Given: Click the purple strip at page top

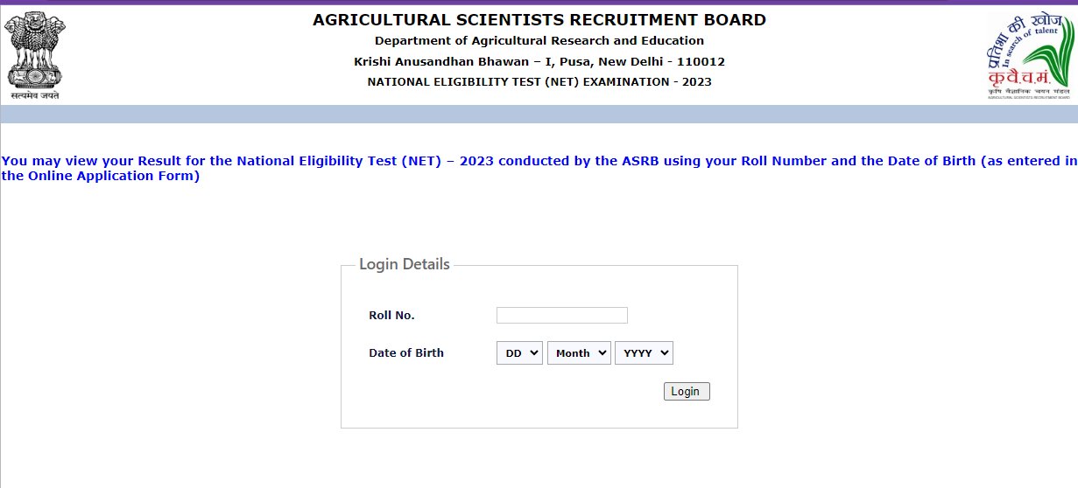Looking at the screenshot, I should pyautogui.click(x=539, y=3).
